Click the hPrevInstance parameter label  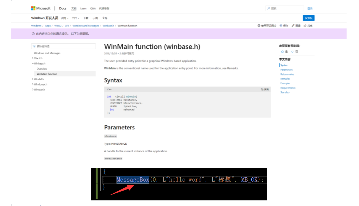pyautogui.click(x=113, y=159)
